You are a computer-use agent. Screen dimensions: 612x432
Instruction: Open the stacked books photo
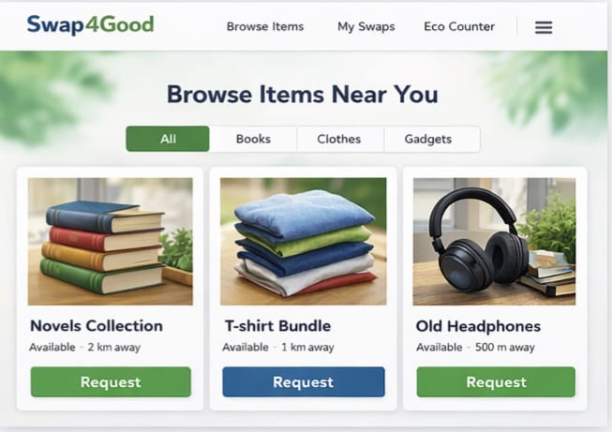[x=110, y=241]
